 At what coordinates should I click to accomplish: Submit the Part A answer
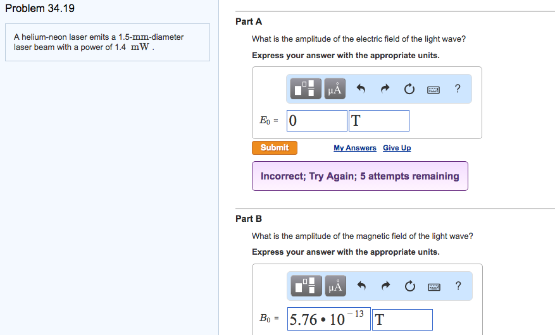click(x=274, y=148)
